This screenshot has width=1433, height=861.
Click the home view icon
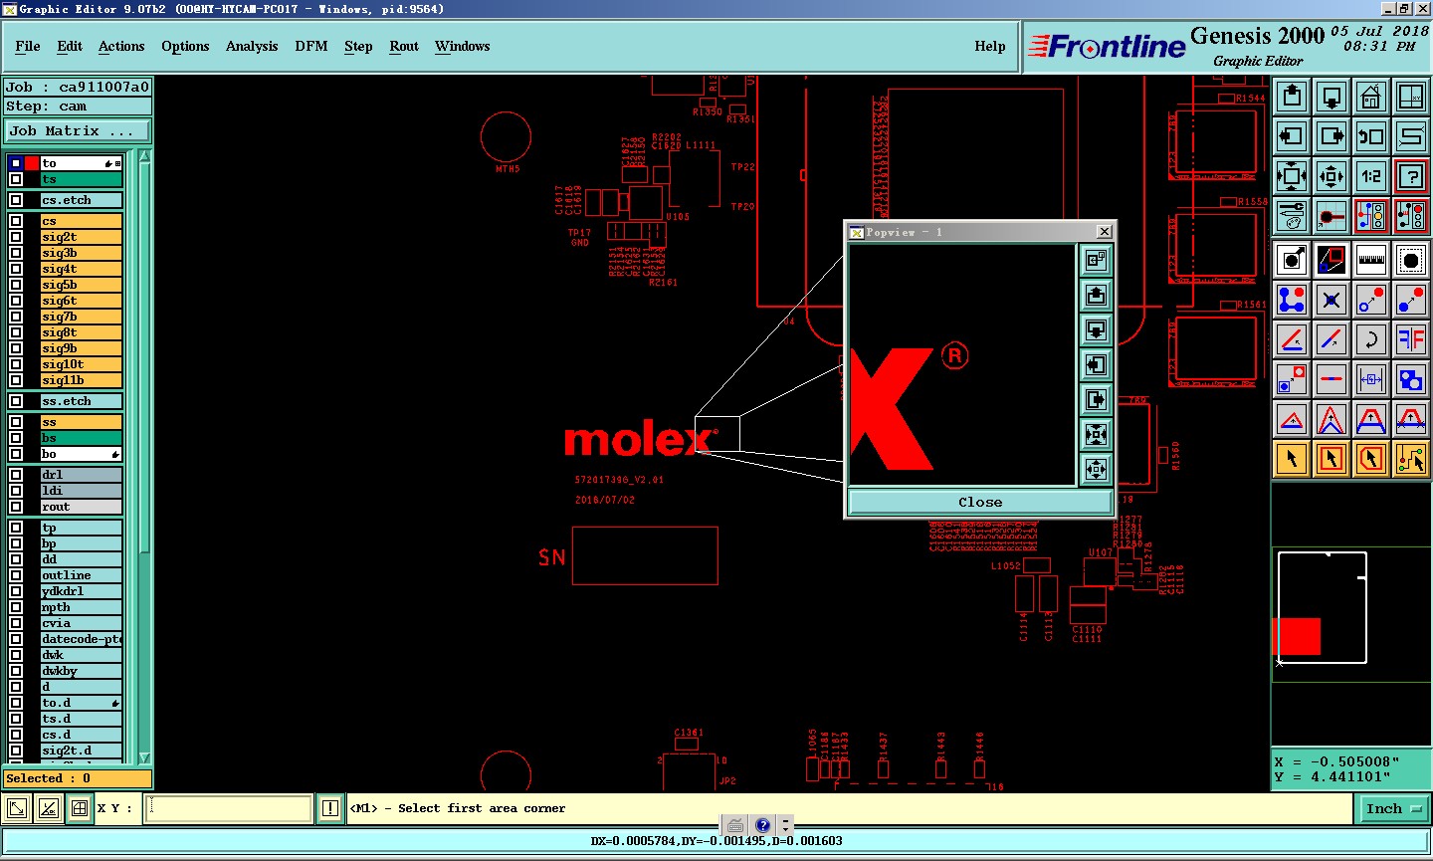1371,97
